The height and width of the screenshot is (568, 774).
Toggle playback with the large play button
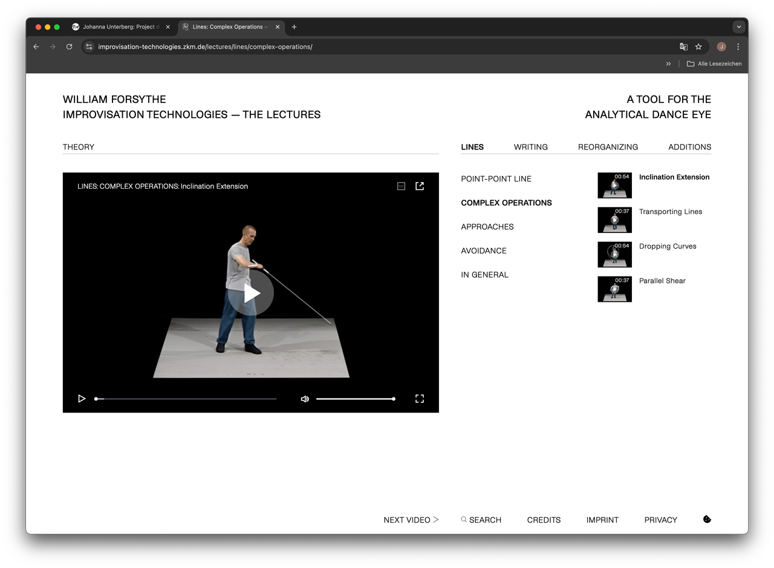pyautogui.click(x=250, y=292)
